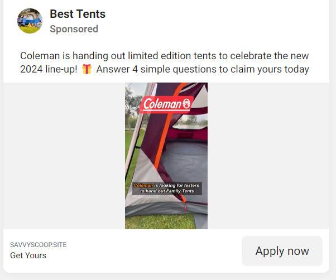This screenshot has width=336, height=280.
Task: Click the video caption about testers
Action: pyautogui.click(x=166, y=188)
